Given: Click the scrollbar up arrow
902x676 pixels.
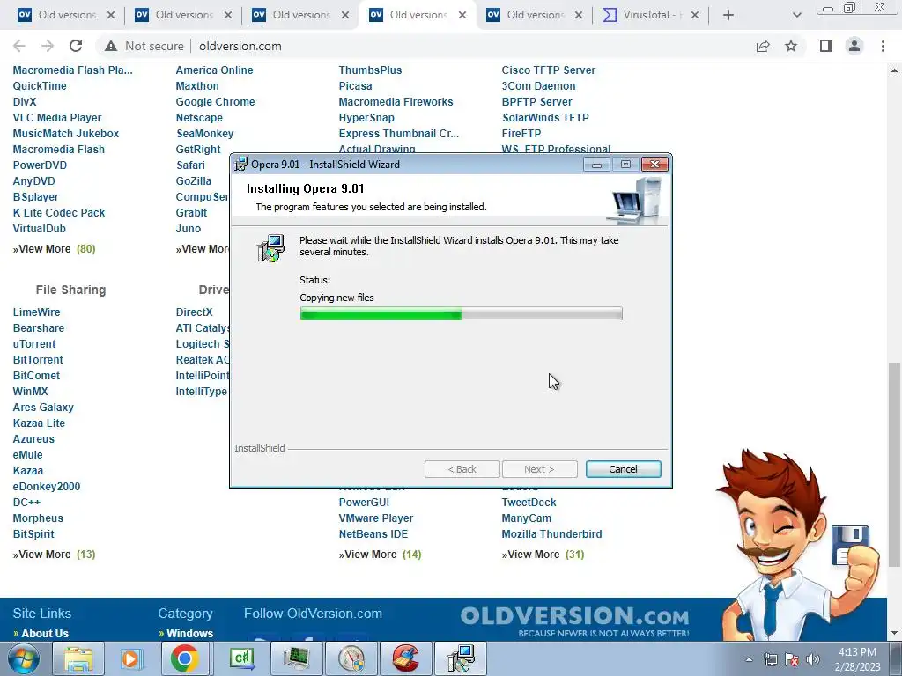Looking at the screenshot, I should tap(894, 70).
